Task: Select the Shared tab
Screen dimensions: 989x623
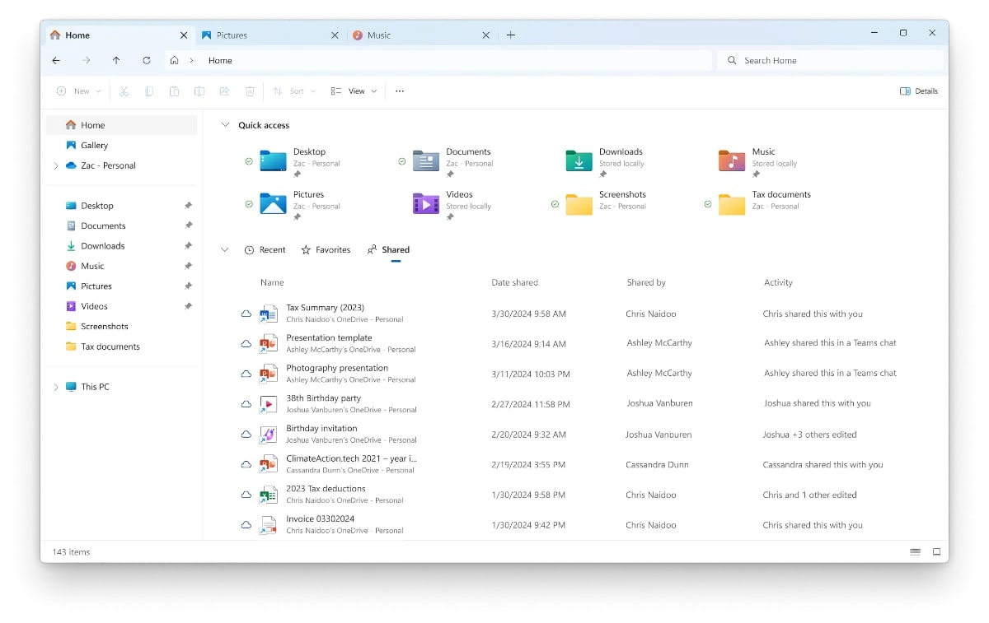Action: pyautogui.click(x=388, y=249)
